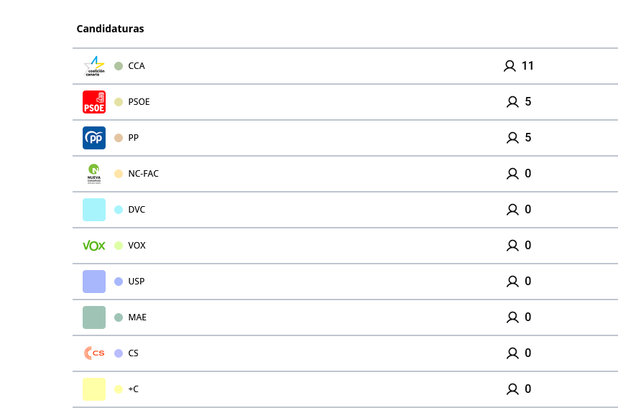Click the seats person icon for CCA

(x=509, y=66)
